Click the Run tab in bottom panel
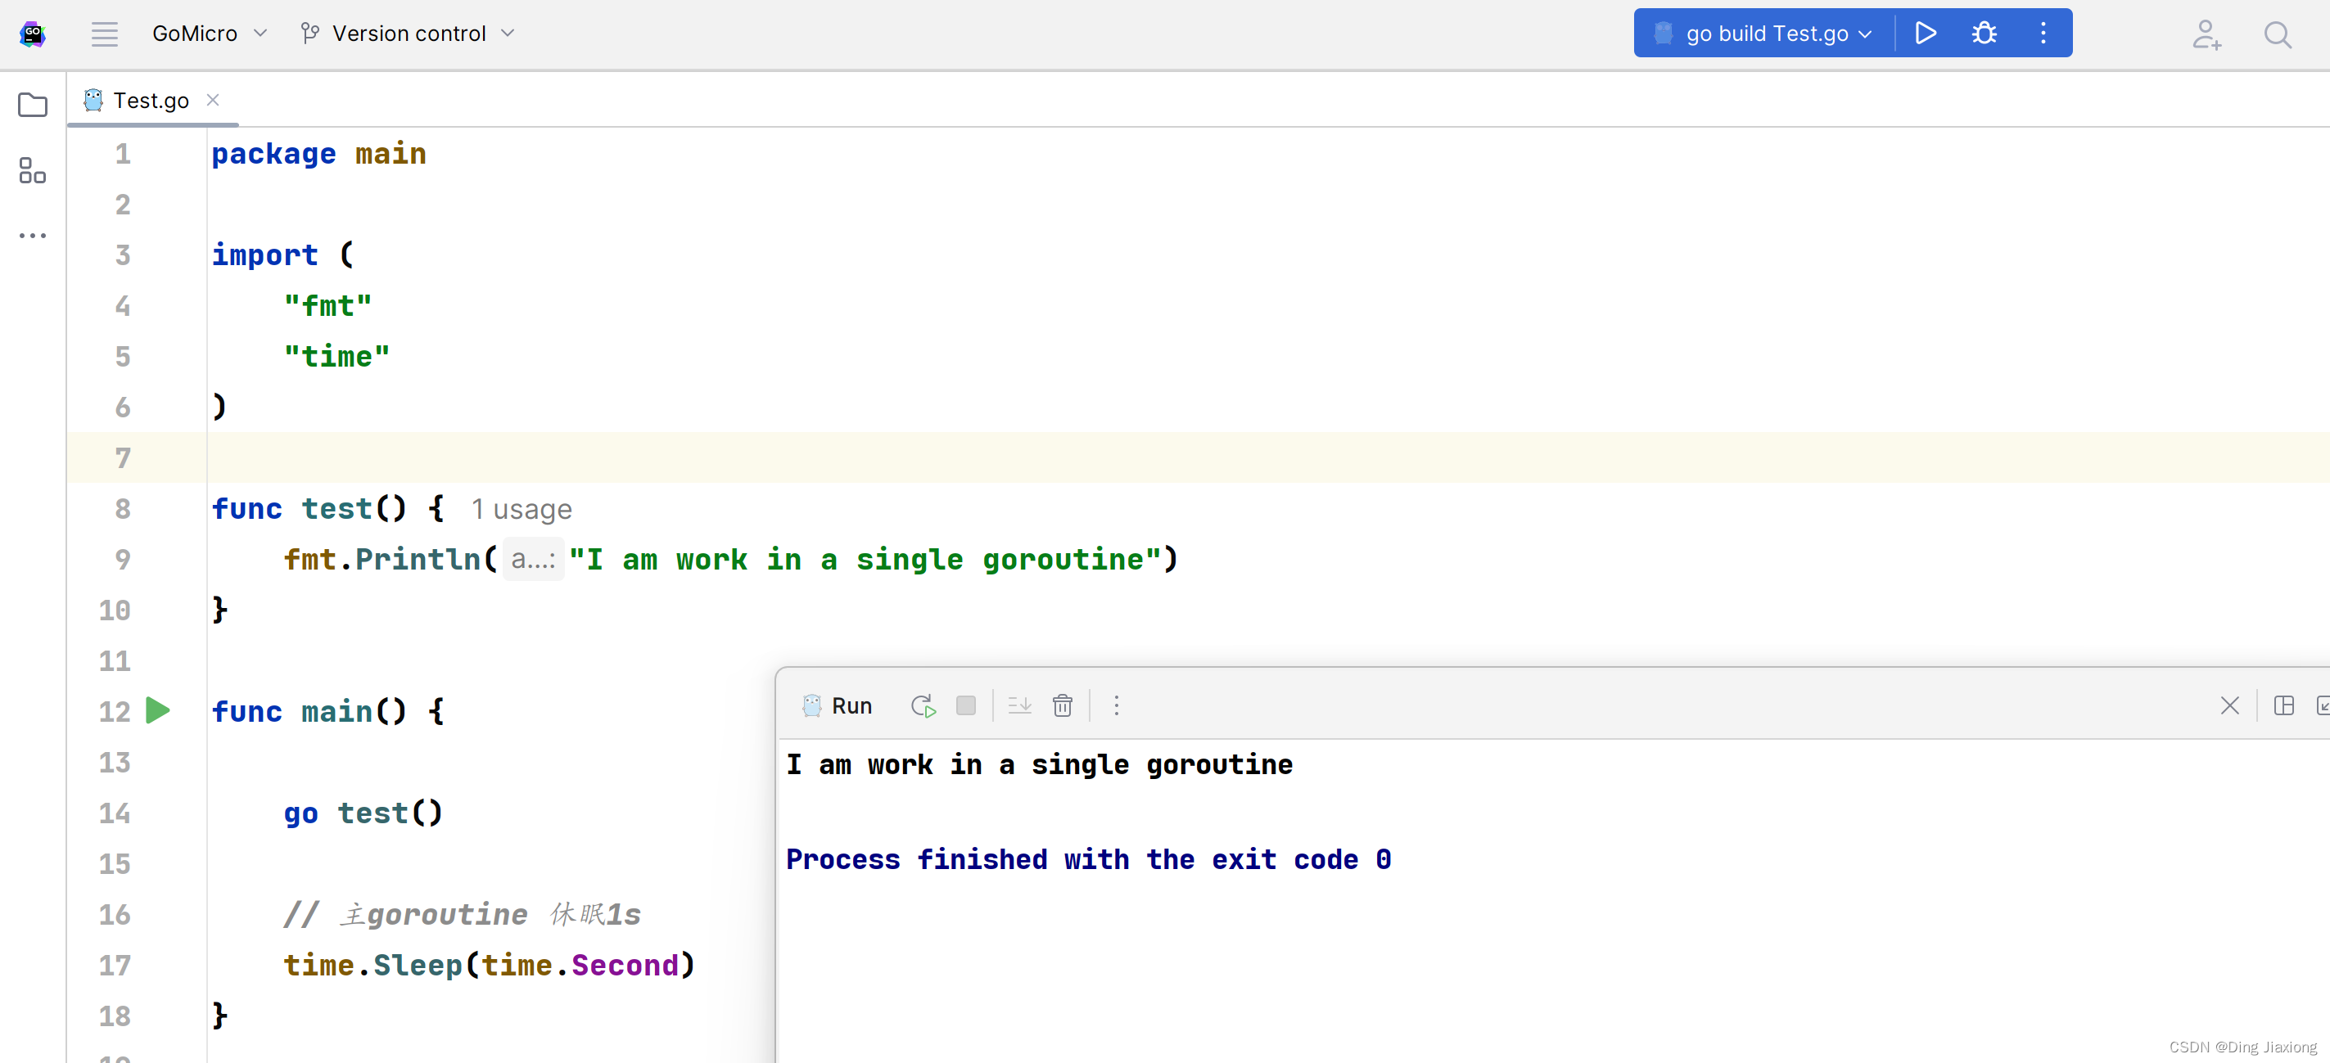Image resolution: width=2330 pixels, height=1063 pixels. coord(838,706)
